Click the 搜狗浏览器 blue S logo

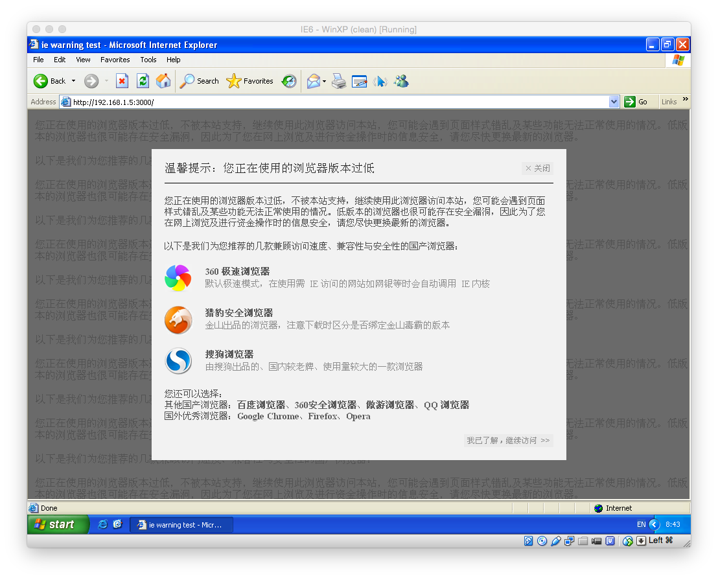pyautogui.click(x=178, y=361)
